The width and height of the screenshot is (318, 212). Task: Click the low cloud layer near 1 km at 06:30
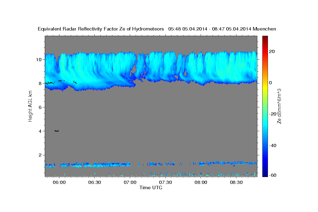95,165
